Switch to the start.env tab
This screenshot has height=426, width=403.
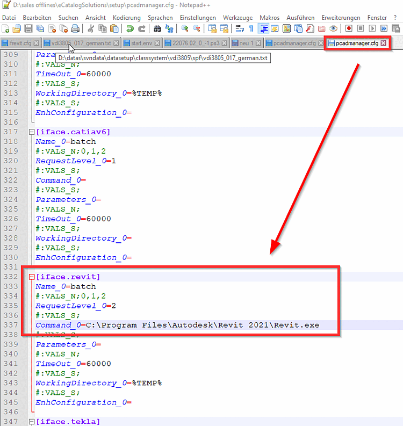[x=141, y=43]
